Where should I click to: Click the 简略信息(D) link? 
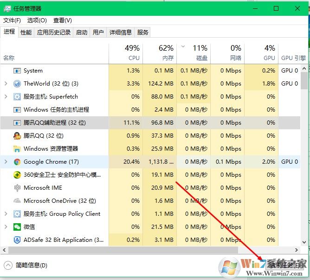point(32,265)
